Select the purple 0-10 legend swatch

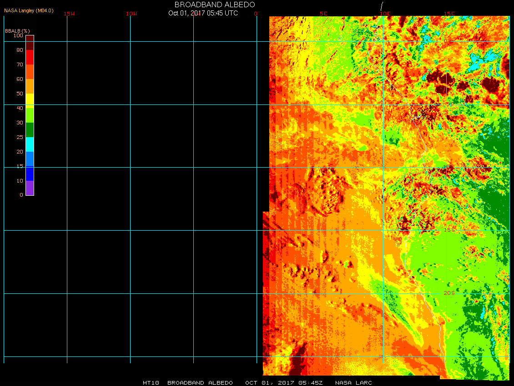tap(30, 188)
